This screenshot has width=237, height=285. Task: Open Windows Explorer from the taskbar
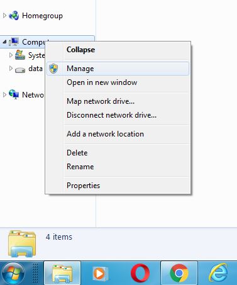click(62, 273)
